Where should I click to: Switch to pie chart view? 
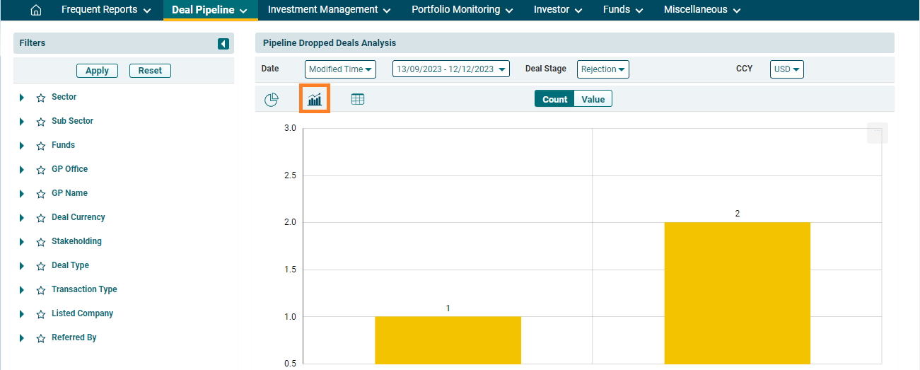[272, 100]
